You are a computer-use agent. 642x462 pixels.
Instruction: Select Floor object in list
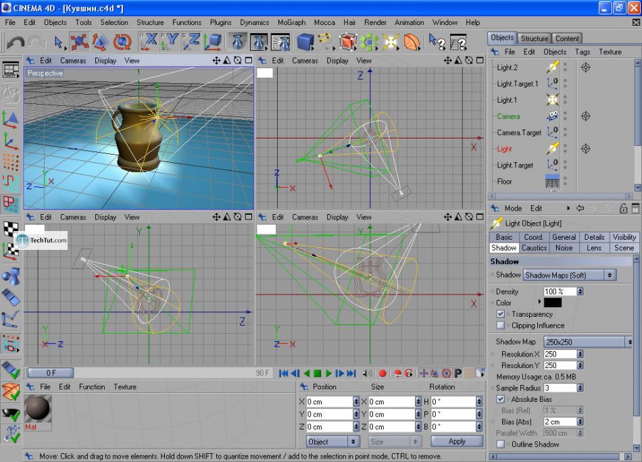click(504, 181)
